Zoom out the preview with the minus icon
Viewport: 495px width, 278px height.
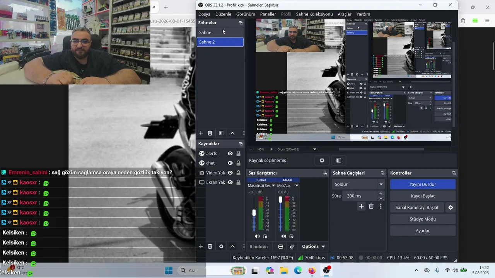pos(251,149)
